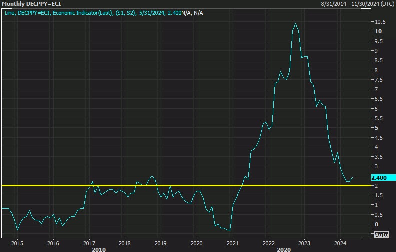Image resolution: width=396 pixels, height=252 pixels.
Task: Click the 2023 label on time axis
Action: pyautogui.click(x=304, y=243)
